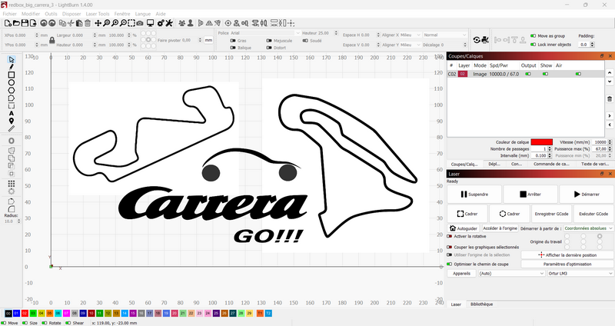Open the 'Ortur LM3' device dropdown
Viewport: 615px width, 326px height.
point(580,273)
